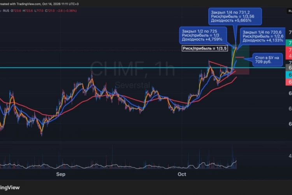292x195 pixels.
Task: Click the 'Стоп в БУ на 709 руб.' note
Action: (x=267, y=60)
